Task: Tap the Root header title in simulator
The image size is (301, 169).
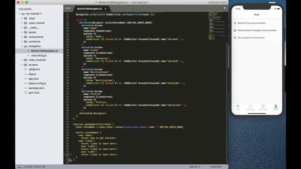Action: (x=257, y=15)
